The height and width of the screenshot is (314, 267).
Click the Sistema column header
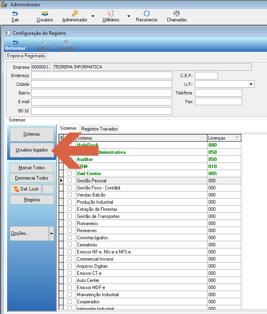click(142, 138)
